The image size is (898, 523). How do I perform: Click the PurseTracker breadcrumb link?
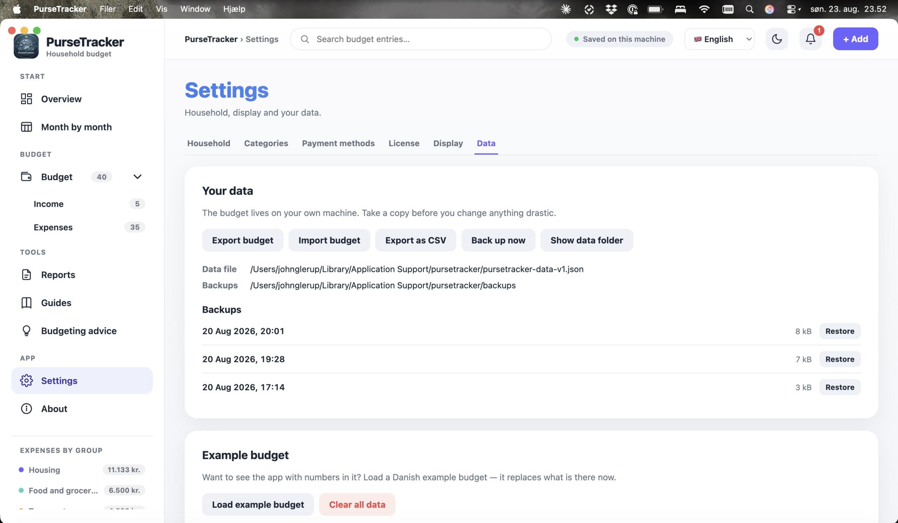pyautogui.click(x=211, y=39)
